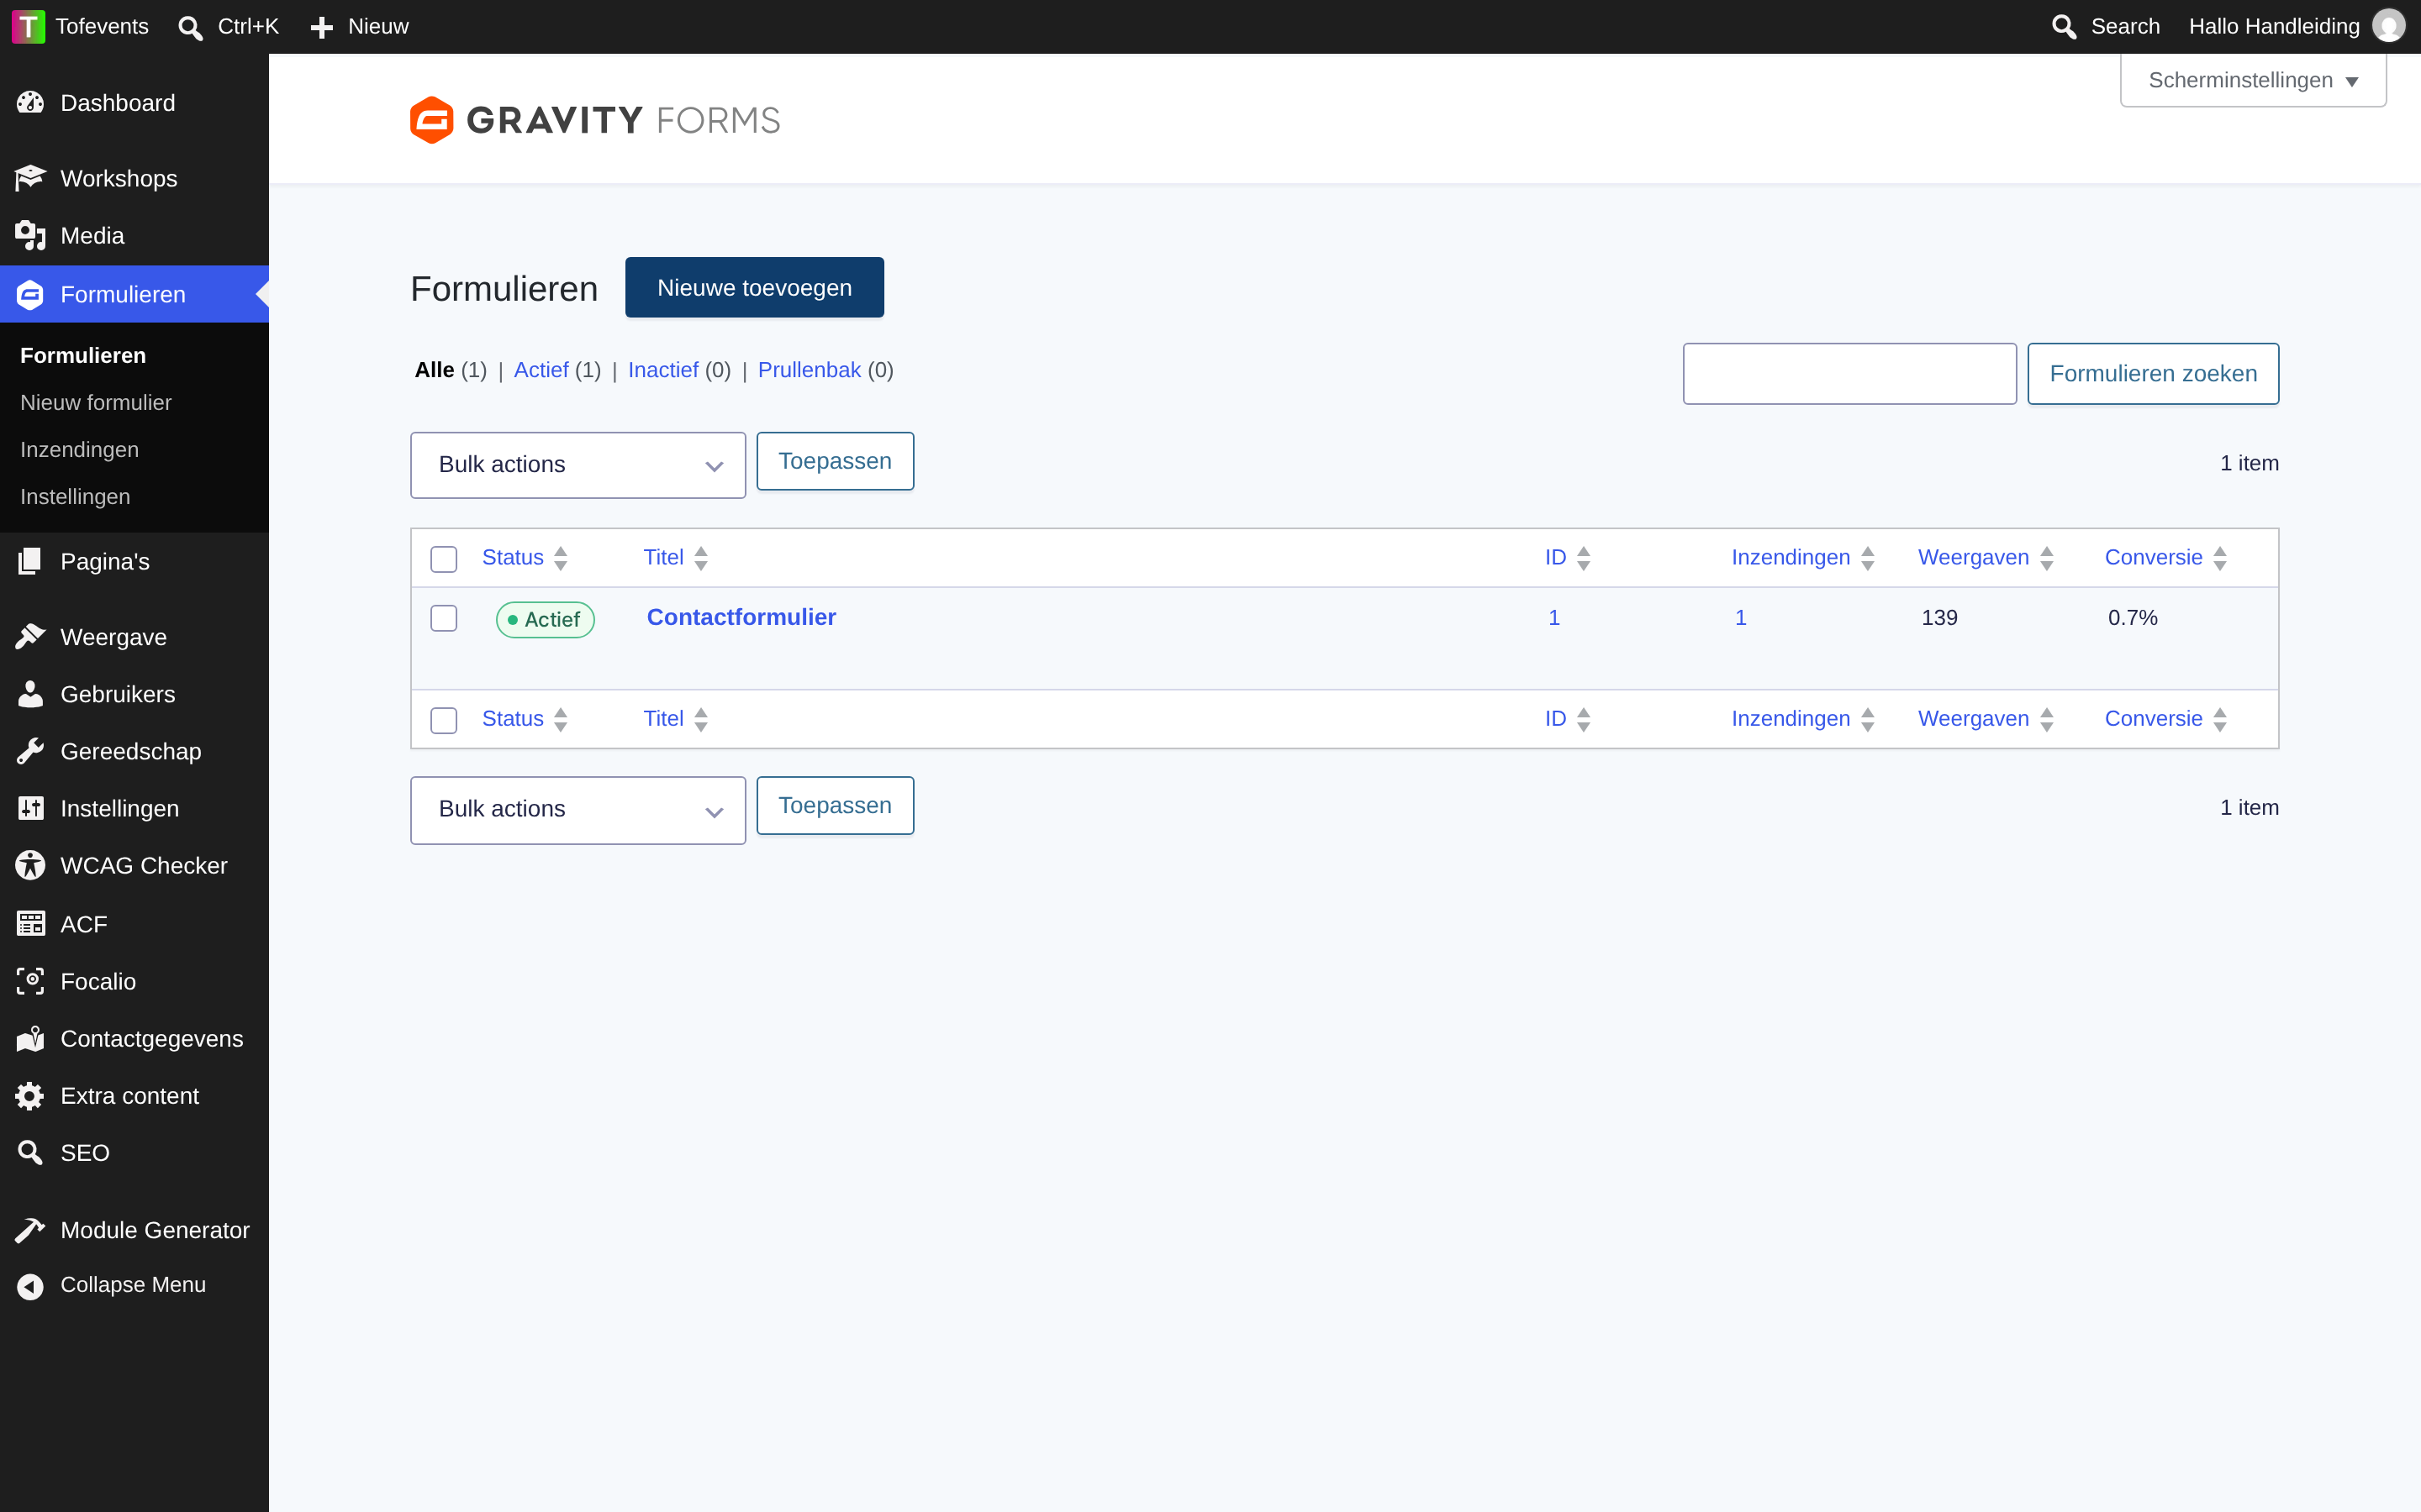The height and width of the screenshot is (1512, 2421).
Task: Click the Workshops graduation cap icon
Action: pyautogui.click(x=30, y=178)
